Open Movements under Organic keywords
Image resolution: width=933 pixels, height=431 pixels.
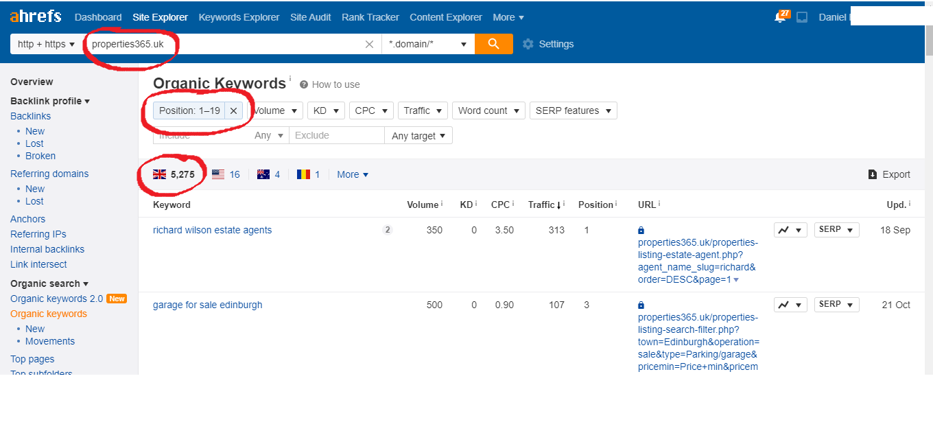tap(50, 341)
